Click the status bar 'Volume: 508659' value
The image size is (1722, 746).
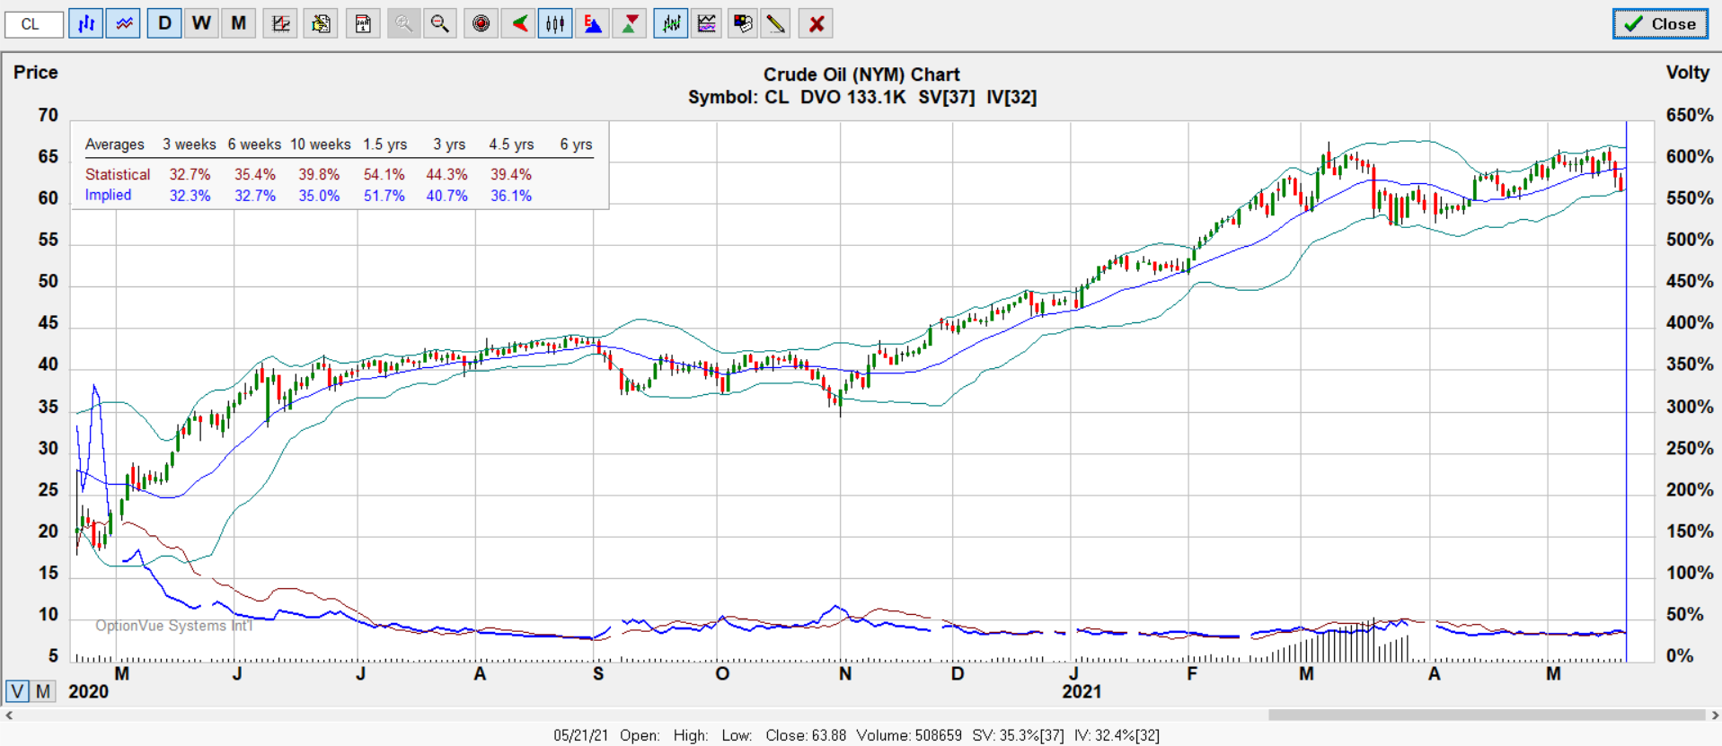click(909, 735)
